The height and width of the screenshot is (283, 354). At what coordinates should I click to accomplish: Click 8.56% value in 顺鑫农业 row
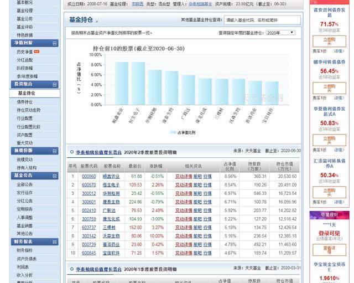(x=230, y=176)
